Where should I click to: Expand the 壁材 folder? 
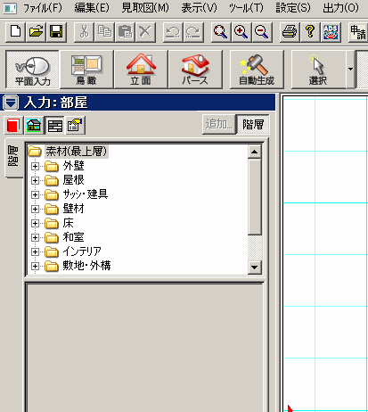pos(35,209)
